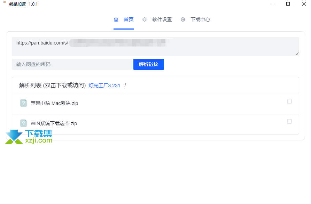Minimize the 就是加速 window

272,4
